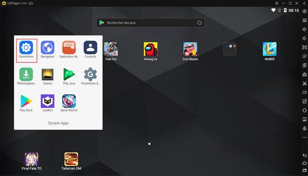This screenshot has height=176, width=308.
Task: Open the LDPlayer hamburger menu
Action: (276, 3)
